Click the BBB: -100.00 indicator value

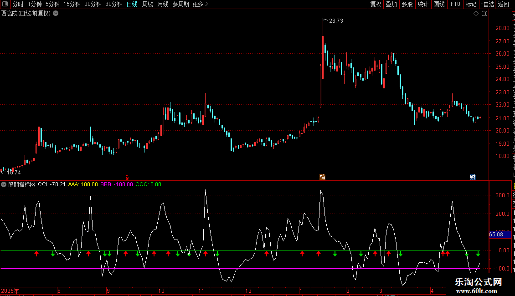pos(117,184)
